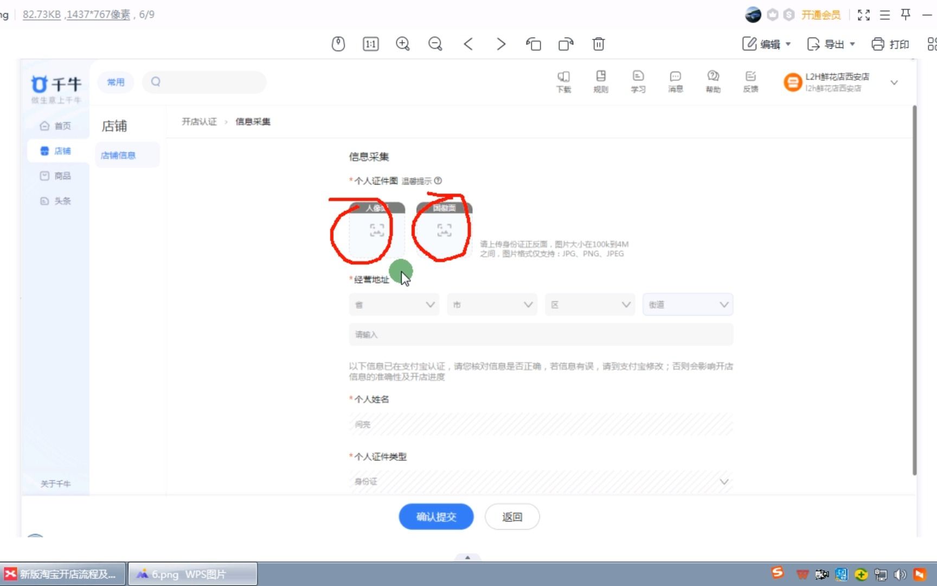Click the Sogou input method tray icon
The image size is (937, 586).
pos(778,573)
